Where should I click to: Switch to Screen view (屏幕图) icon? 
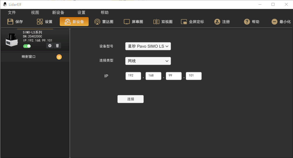point(127,22)
